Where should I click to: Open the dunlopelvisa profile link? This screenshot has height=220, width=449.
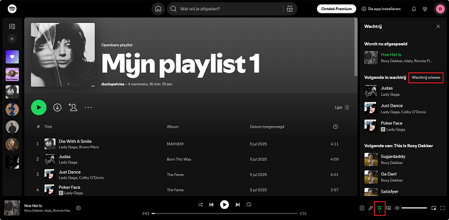(x=113, y=85)
